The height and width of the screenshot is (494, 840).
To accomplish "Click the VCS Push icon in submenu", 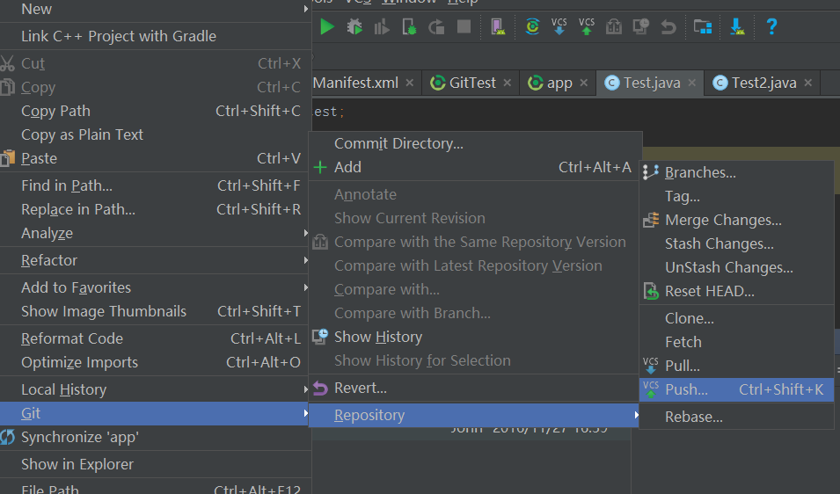I will pos(650,389).
